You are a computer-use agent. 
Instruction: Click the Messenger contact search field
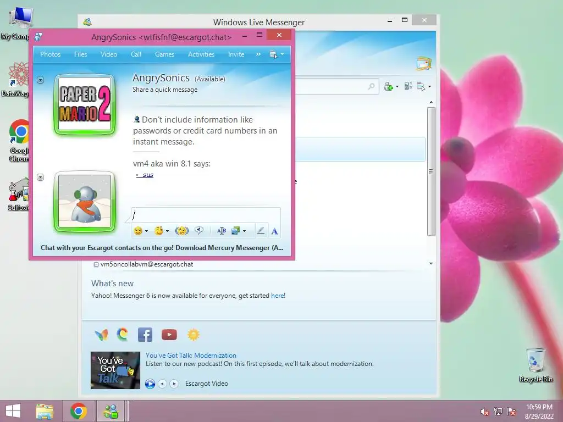[334, 86]
